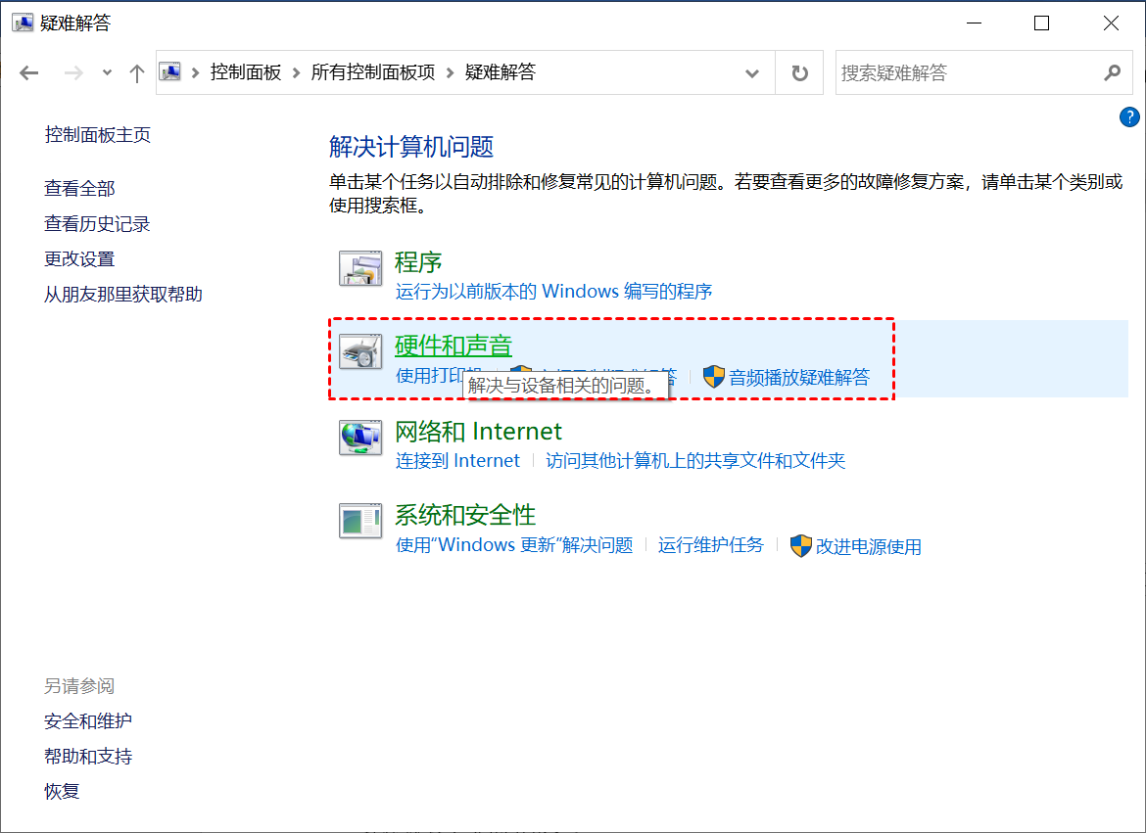Viewport: 1146px width, 833px height.
Task: Open 更改设置 link
Action: [79, 258]
